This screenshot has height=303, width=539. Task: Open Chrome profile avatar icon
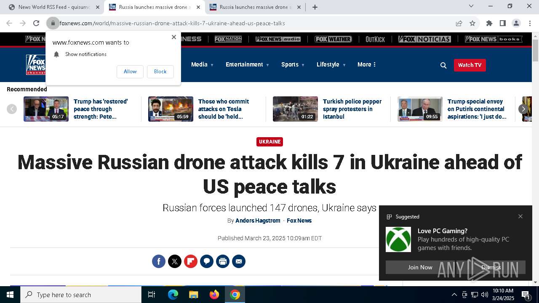coord(516,23)
